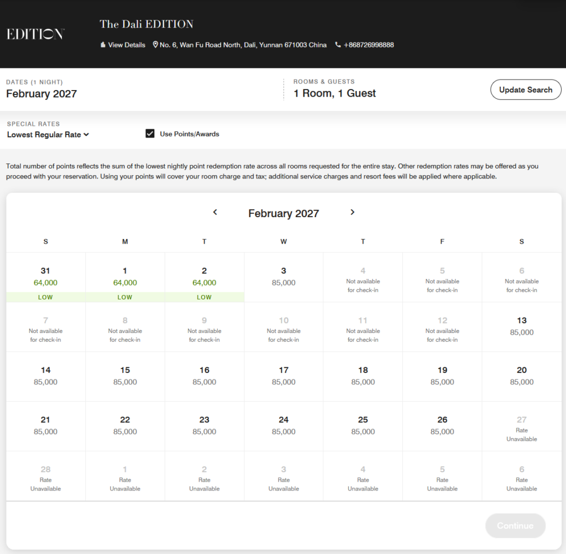Click the disabled Continue button
Image resolution: width=566 pixels, height=554 pixels.
pyautogui.click(x=515, y=526)
